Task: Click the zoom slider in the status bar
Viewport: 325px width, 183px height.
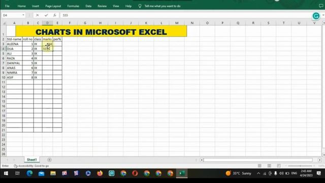Action: pos(300,166)
